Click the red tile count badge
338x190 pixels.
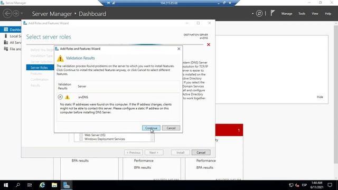[239, 130]
